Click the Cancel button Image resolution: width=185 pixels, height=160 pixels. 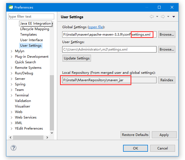click(x=163, y=148)
